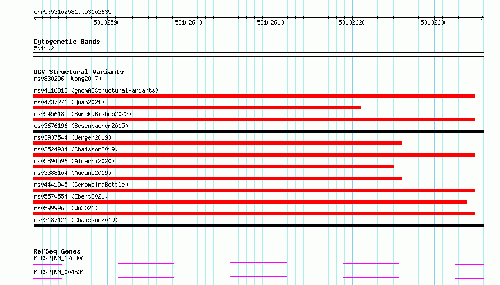Click the chr5:53102581..53102635 region label
The height and width of the screenshot is (285, 500).
tap(72, 12)
